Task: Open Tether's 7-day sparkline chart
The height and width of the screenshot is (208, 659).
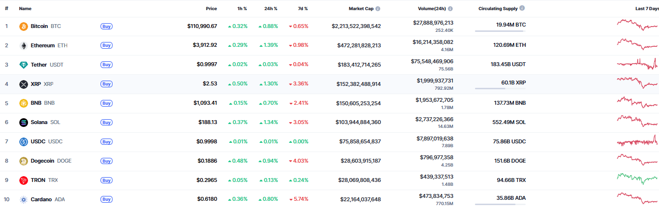Action: pyautogui.click(x=637, y=64)
